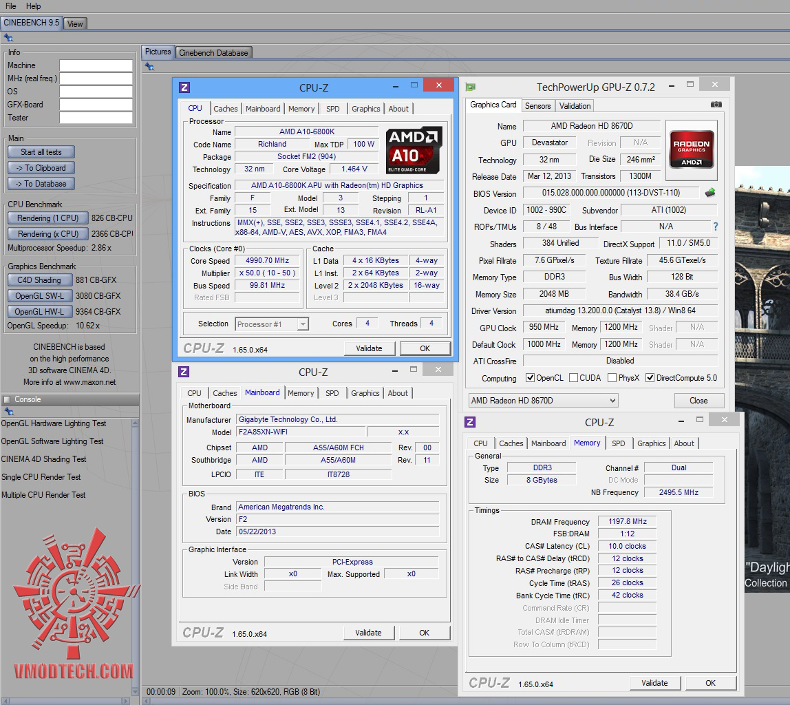
Task: Click the pin icon below CINEBENCH 9.5 tab
Action: click(x=8, y=38)
